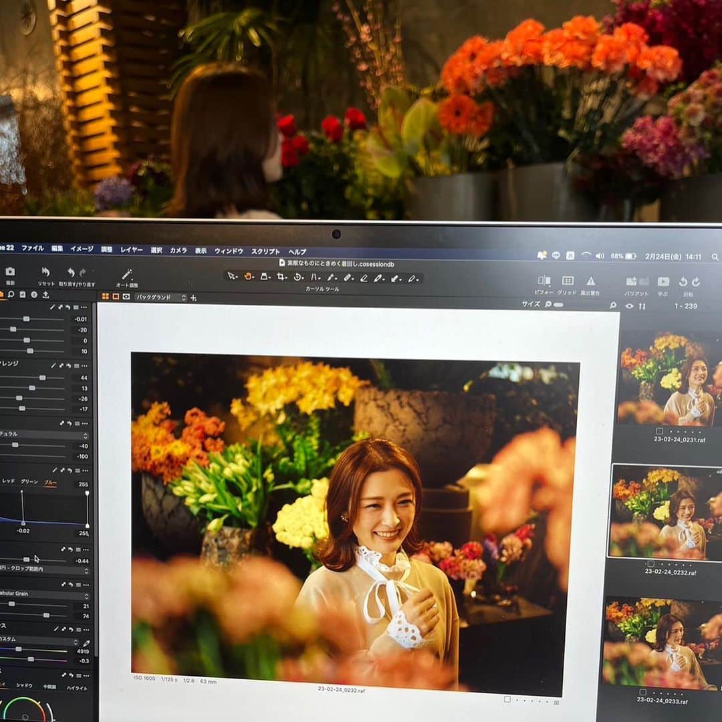Select the arrow Select cursor tool
This screenshot has width=722, height=722.
(x=232, y=276)
